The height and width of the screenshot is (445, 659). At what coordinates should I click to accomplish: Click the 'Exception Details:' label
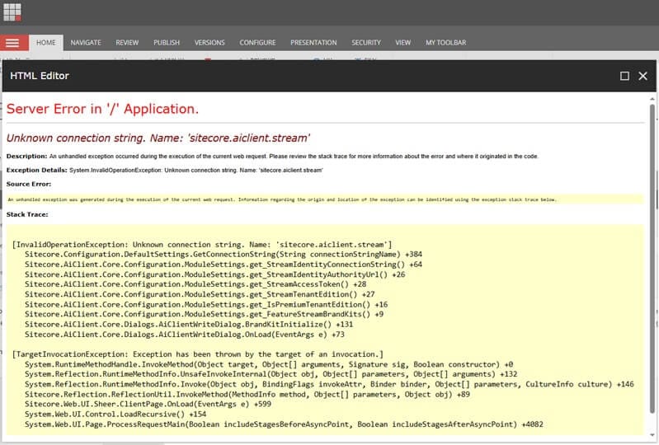coord(36,170)
